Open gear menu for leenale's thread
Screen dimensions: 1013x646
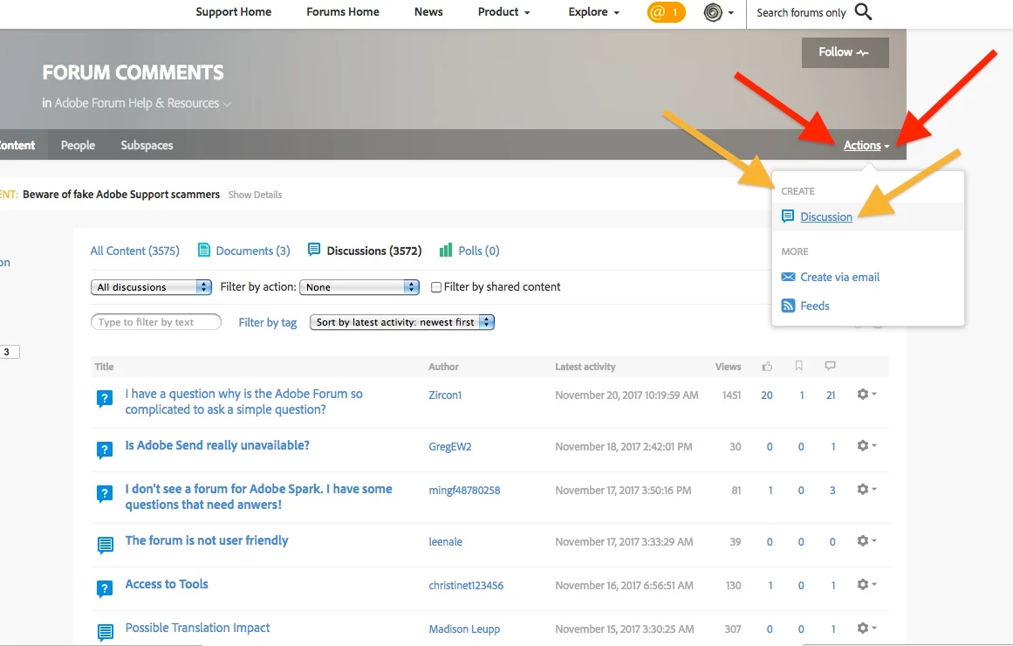coord(866,540)
